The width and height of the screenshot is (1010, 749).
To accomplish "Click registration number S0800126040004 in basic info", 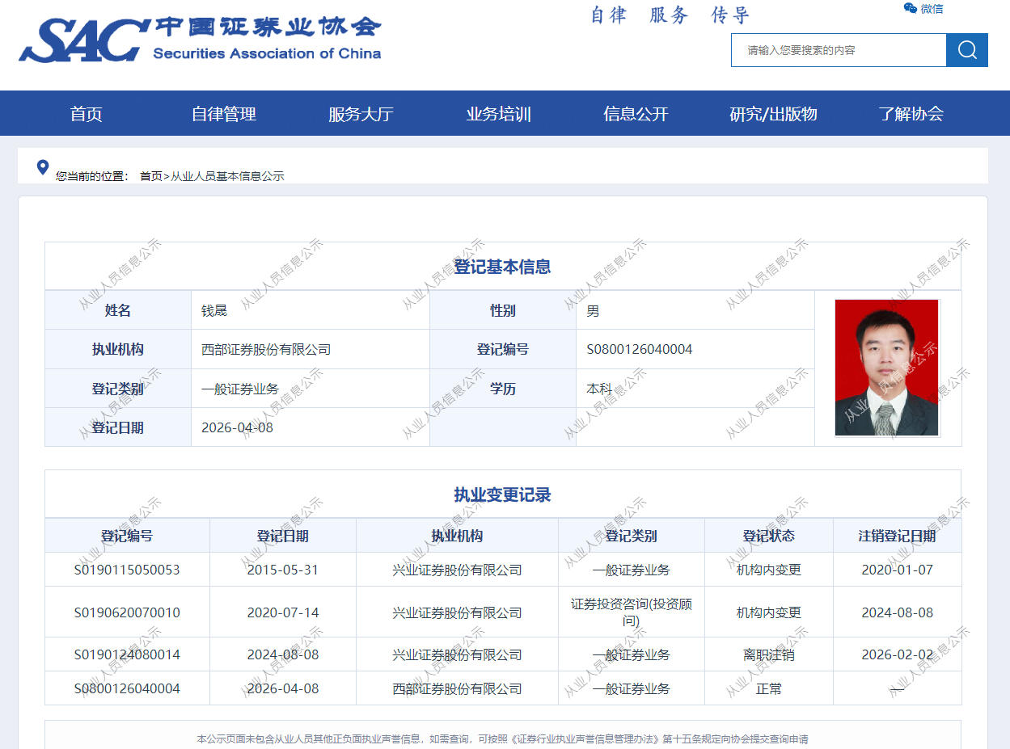I will [639, 350].
